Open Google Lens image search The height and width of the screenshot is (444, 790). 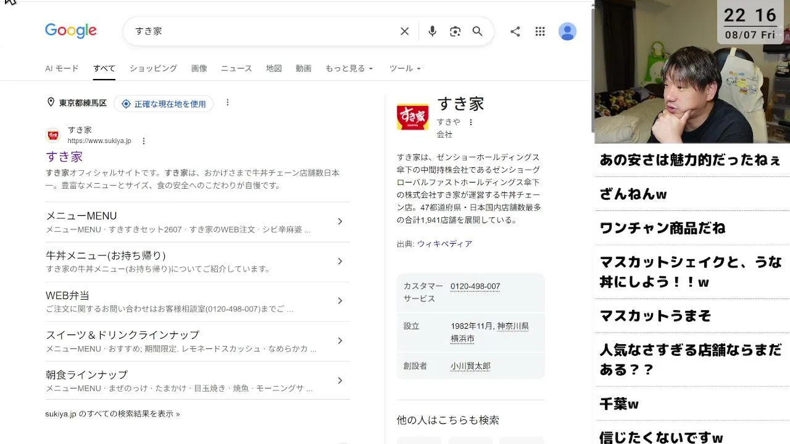(x=455, y=31)
